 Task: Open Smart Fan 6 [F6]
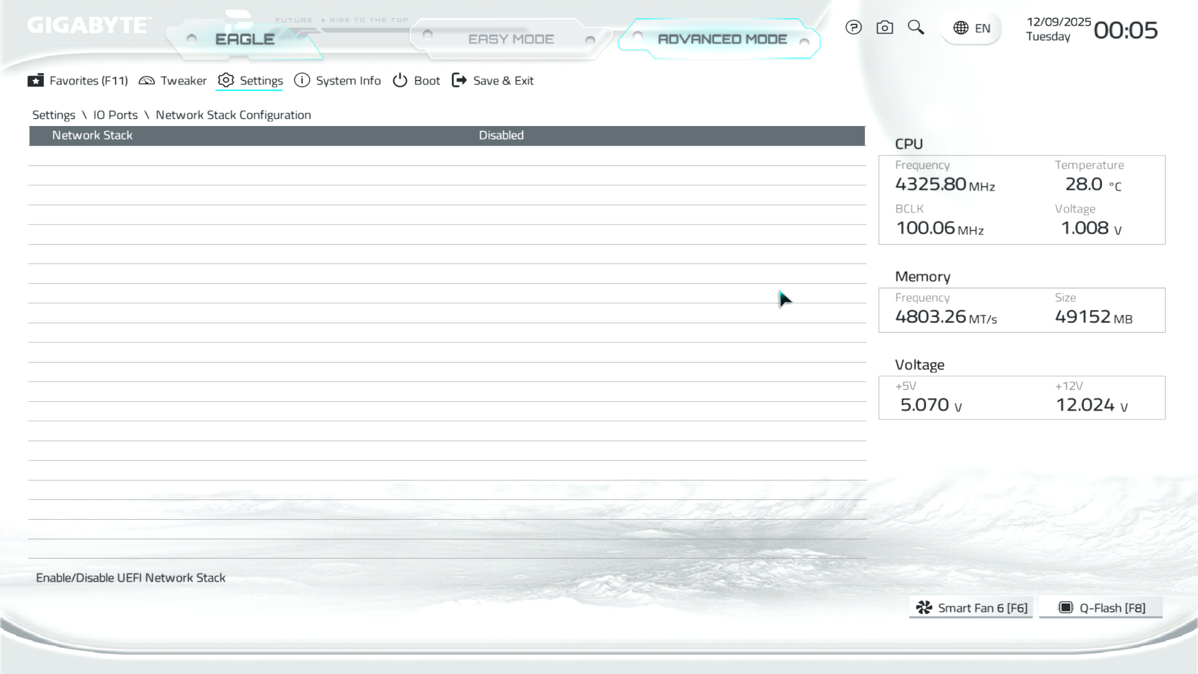(971, 608)
